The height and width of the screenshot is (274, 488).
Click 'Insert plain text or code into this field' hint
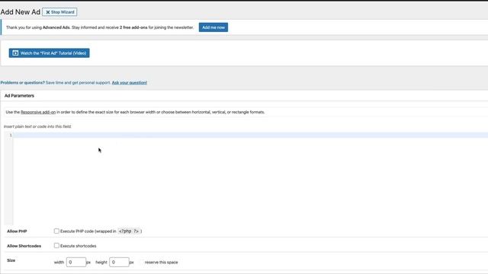[x=37, y=126]
